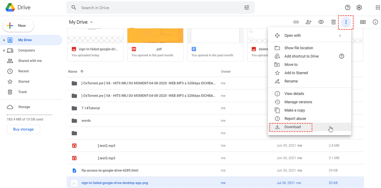Image resolution: width=381 pixels, height=188 pixels.
Task: Click the storage usage progress bar
Action: click(30, 114)
